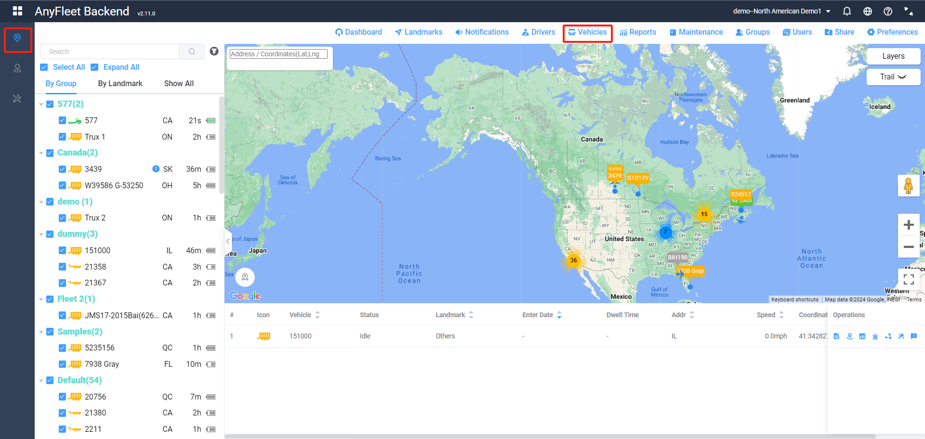Click the locate-me round button on map
This screenshot has width=925, height=439.
point(245,277)
